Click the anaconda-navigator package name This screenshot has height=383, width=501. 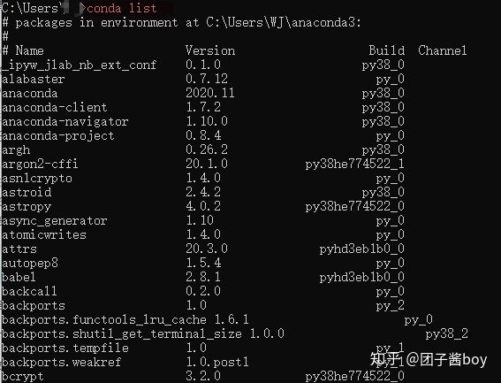click(65, 121)
